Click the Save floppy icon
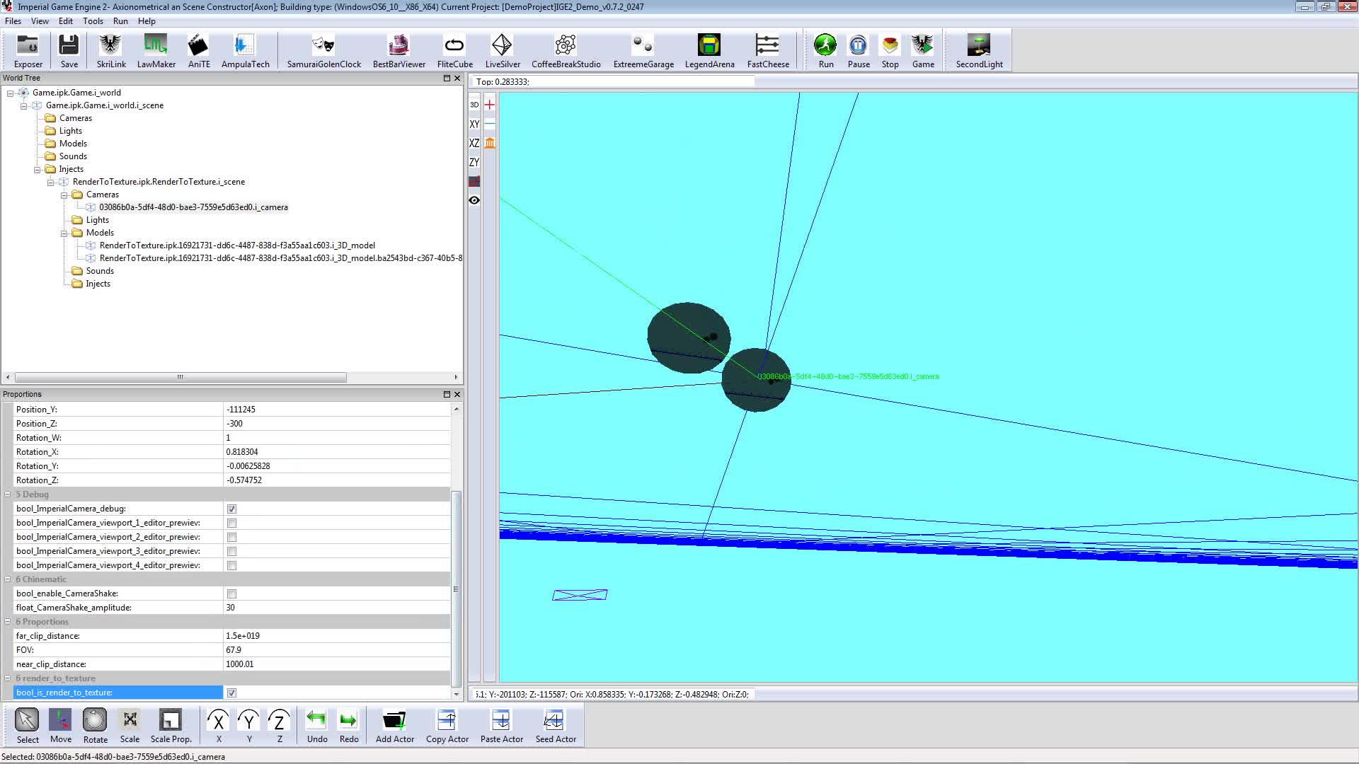The image size is (1359, 764). 69,51
